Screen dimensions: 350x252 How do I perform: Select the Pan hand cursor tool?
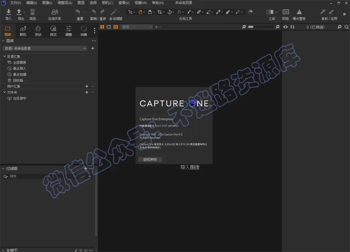pos(140,12)
